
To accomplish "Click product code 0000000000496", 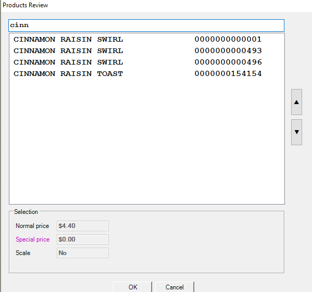I will [x=228, y=62].
